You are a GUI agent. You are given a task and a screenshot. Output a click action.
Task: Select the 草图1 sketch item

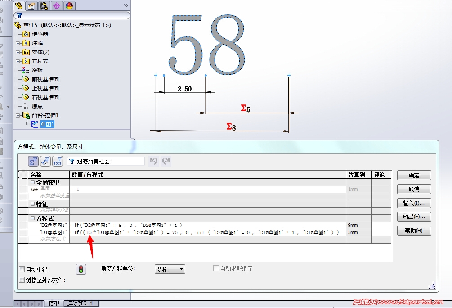47,124
